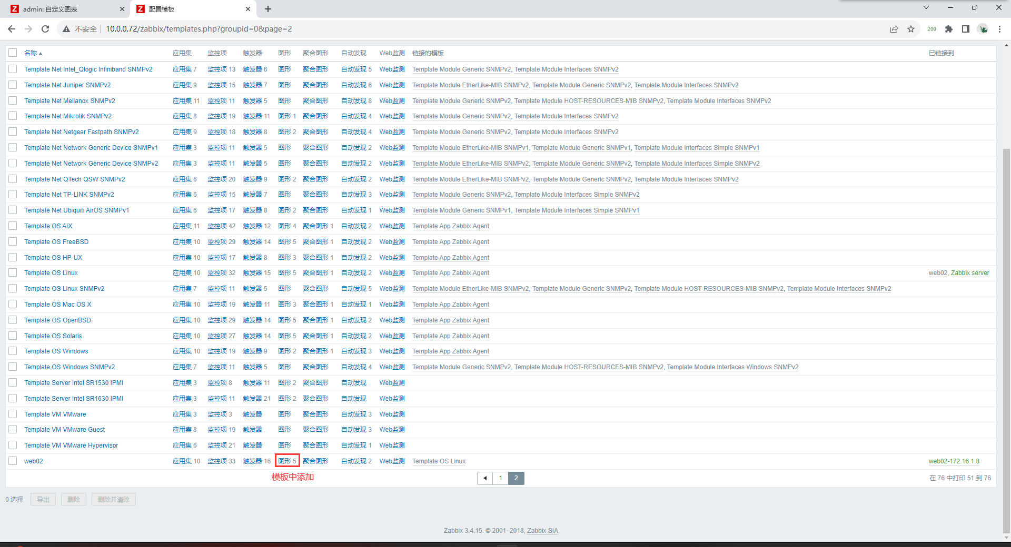
Task: Open 应用集 11 for Template OS AIX
Action: 182,226
